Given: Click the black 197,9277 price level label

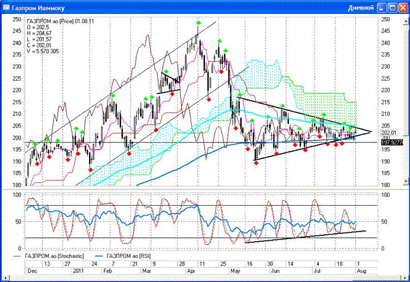Looking at the screenshot, I should click(x=392, y=143).
